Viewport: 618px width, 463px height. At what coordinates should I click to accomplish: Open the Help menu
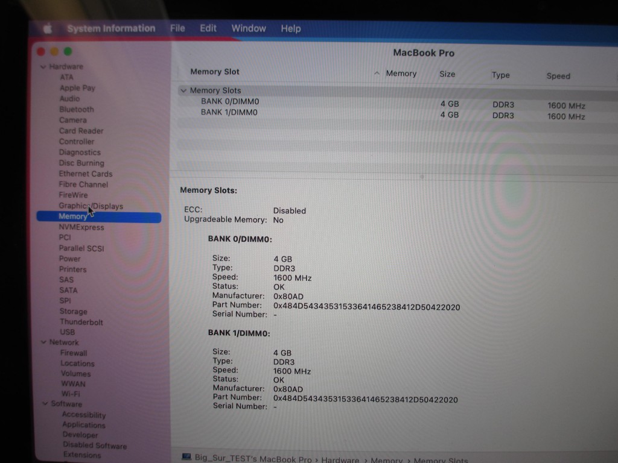pos(291,29)
